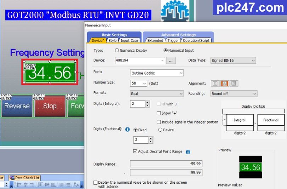The image size is (287, 189).
Task: Click last alignment toolbar icon with wrench
Action: (x=76, y=185)
